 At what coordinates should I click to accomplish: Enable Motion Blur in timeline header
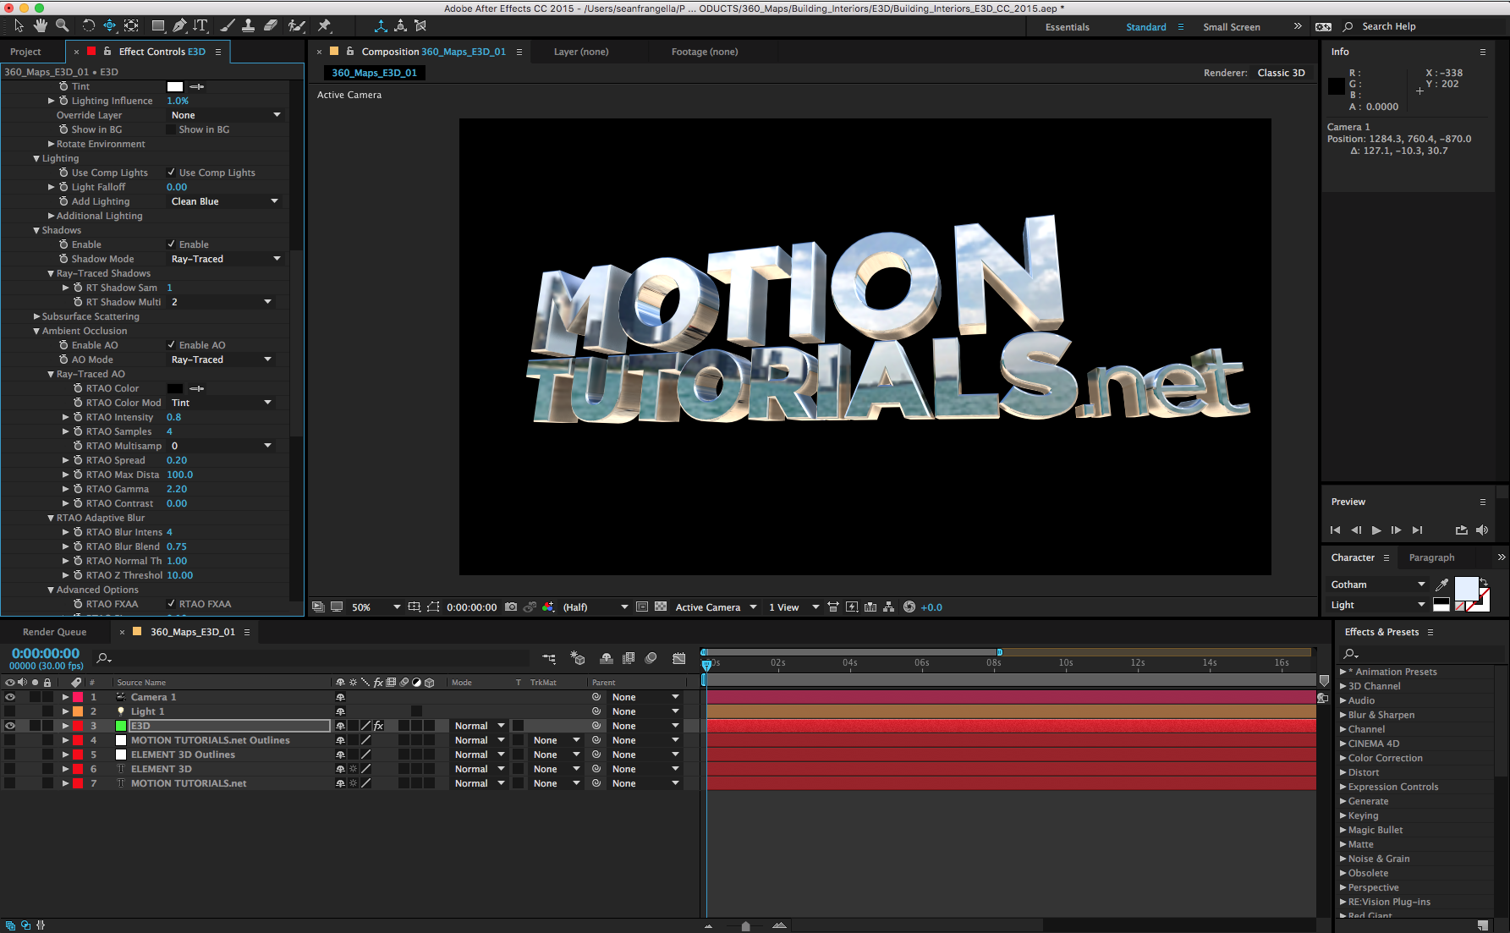651,658
